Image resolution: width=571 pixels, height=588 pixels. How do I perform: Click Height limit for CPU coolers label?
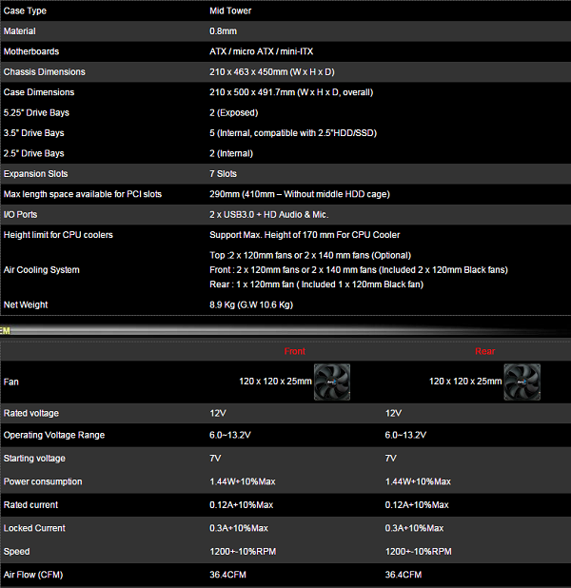click(x=58, y=235)
